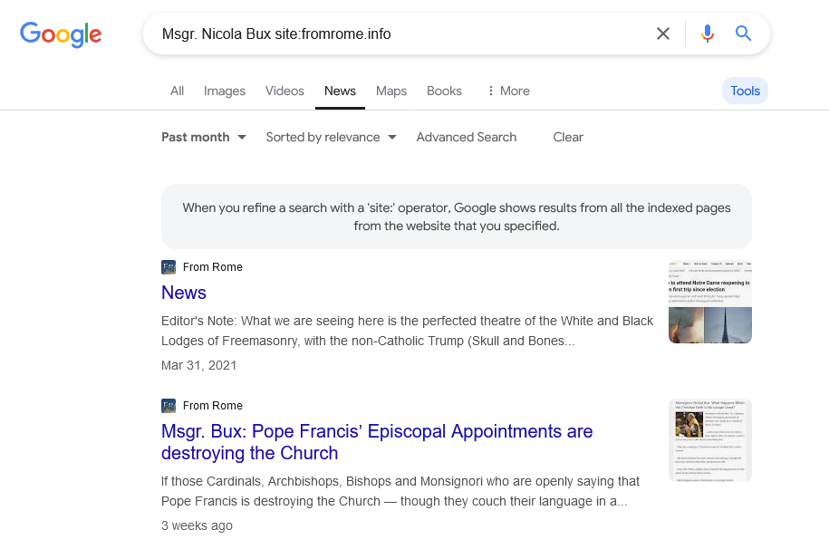
Task: Toggle the Tools button
Action: tap(745, 91)
